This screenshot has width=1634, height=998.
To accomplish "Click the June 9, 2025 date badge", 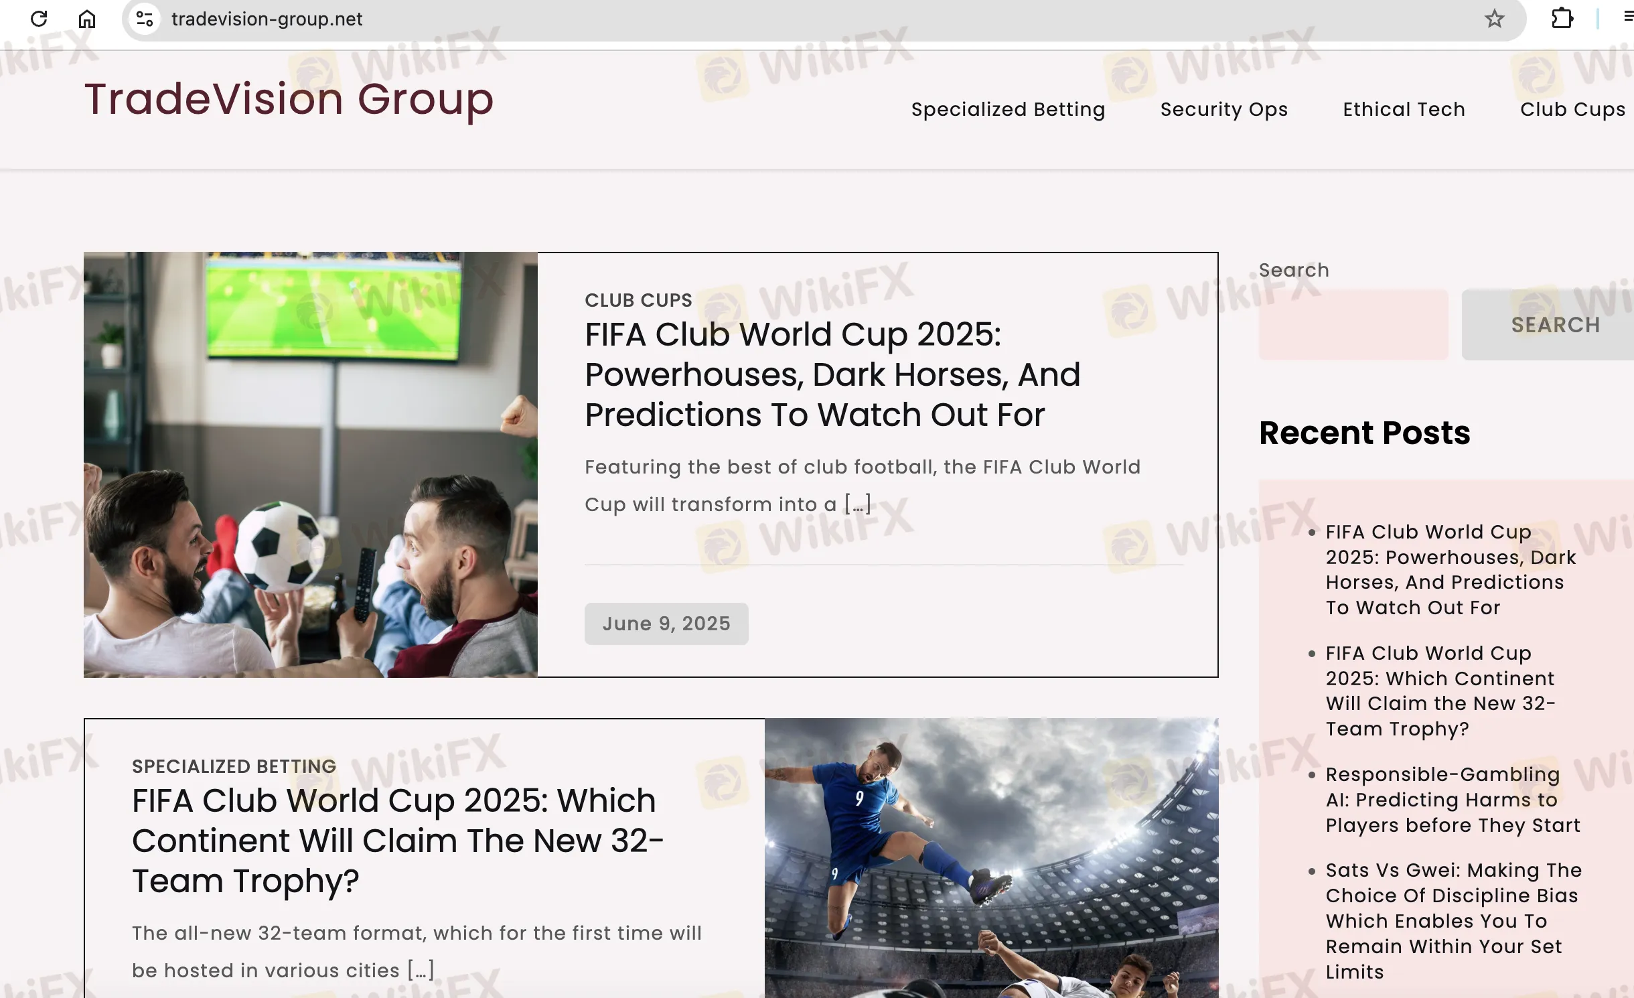I will point(666,624).
